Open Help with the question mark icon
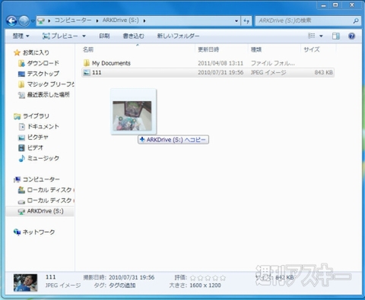This screenshot has height=300, width=365. tap(351, 36)
